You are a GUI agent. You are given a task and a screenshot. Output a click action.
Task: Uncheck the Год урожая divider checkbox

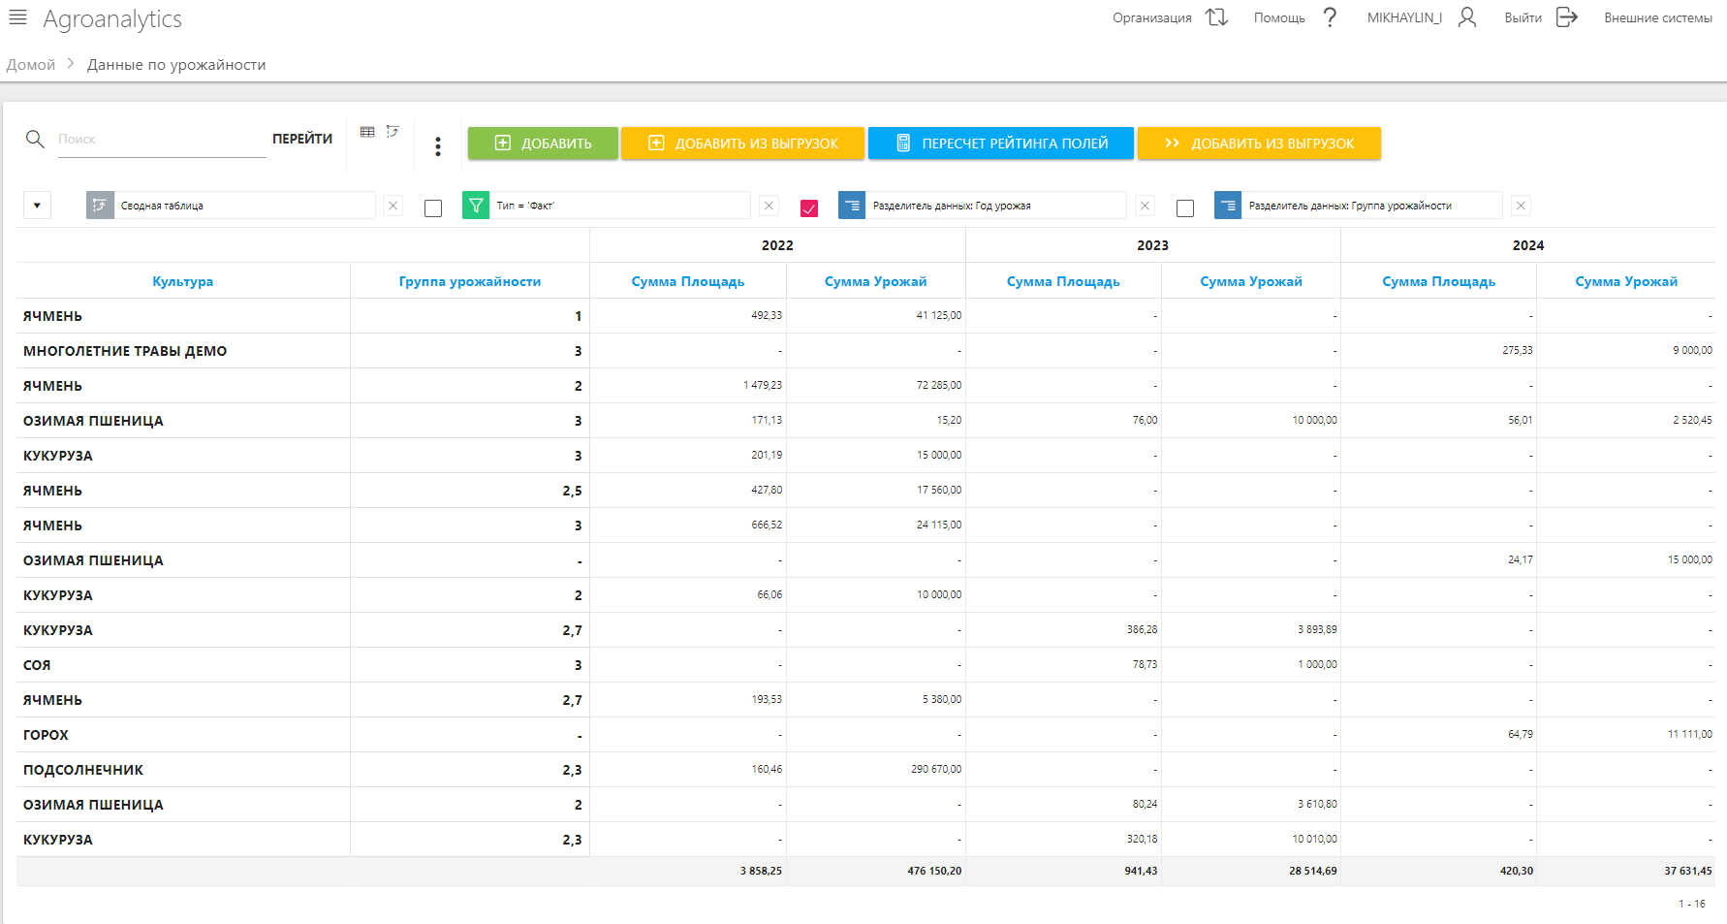pos(809,207)
